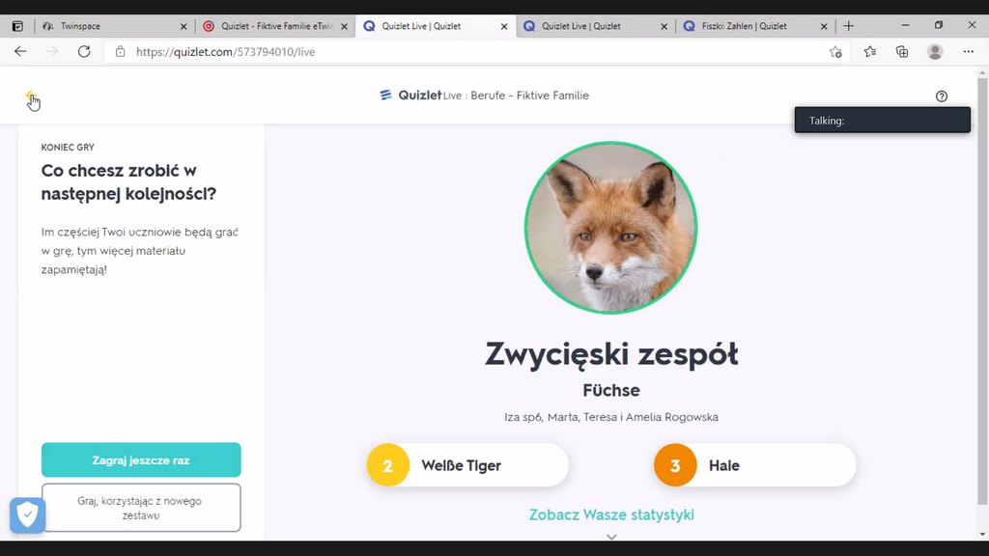This screenshot has width=989, height=556.
Task: Open Zobacz Wasze statystyki link
Action: (611, 514)
